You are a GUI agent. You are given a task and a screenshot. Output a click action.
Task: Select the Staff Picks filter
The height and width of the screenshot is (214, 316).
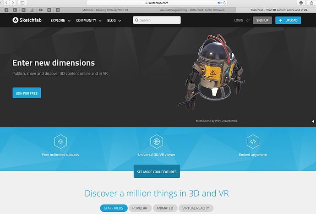pyautogui.click(x=114, y=208)
